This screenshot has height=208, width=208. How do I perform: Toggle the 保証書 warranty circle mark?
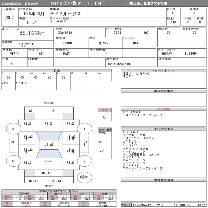(168, 33)
